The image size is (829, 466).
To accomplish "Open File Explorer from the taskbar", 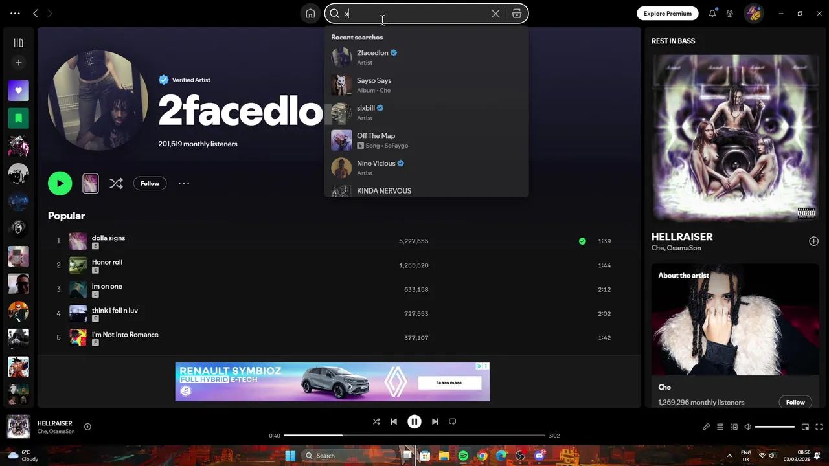I will click(444, 456).
